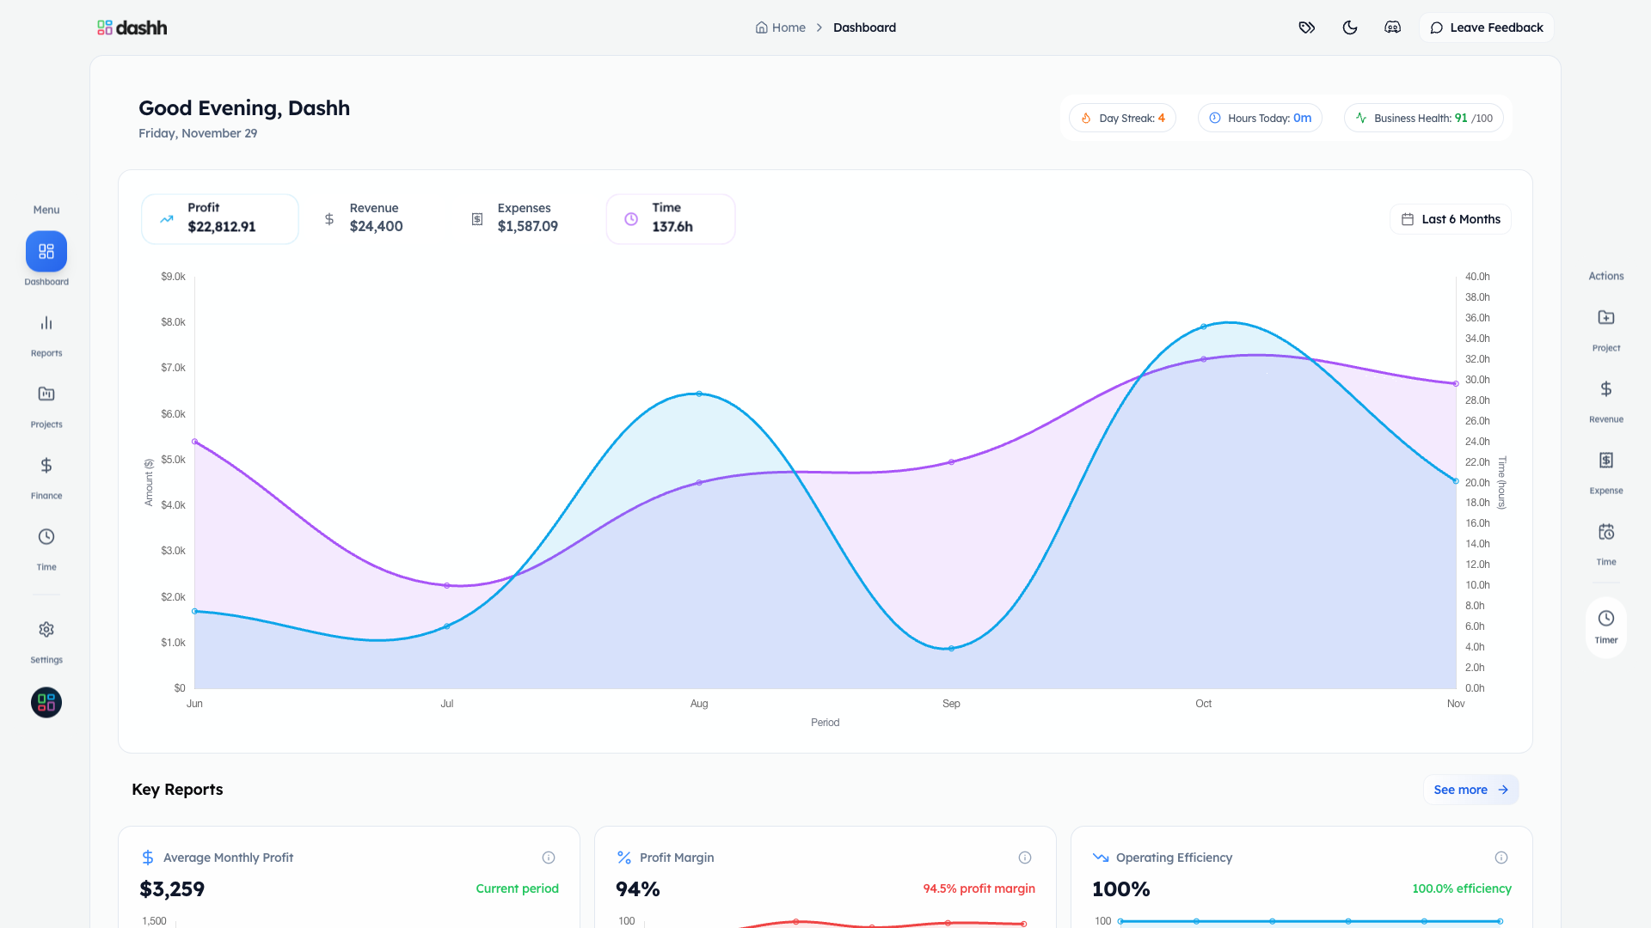Click Hours Today badge
This screenshot has width=1651, height=928.
1260,118
